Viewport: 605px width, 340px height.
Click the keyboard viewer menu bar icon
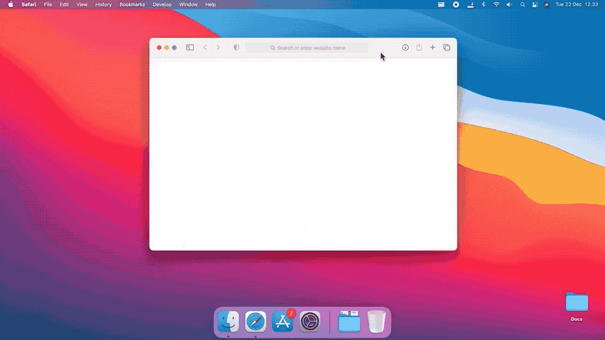pos(441,5)
